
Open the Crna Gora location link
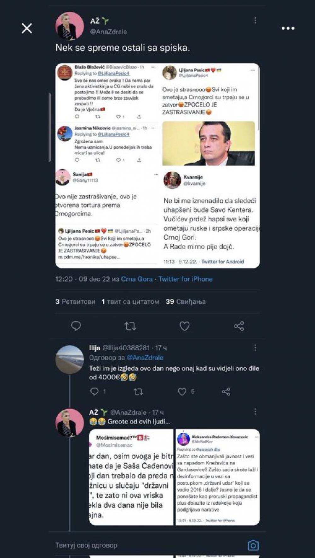pyautogui.click(x=137, y=279)
